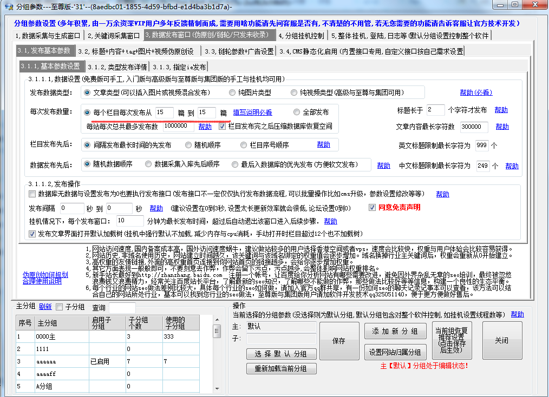The height and width of the screenshot is (397, 549).
Task: Focus the 挂机 publish window minutes field
Action: 130,221
